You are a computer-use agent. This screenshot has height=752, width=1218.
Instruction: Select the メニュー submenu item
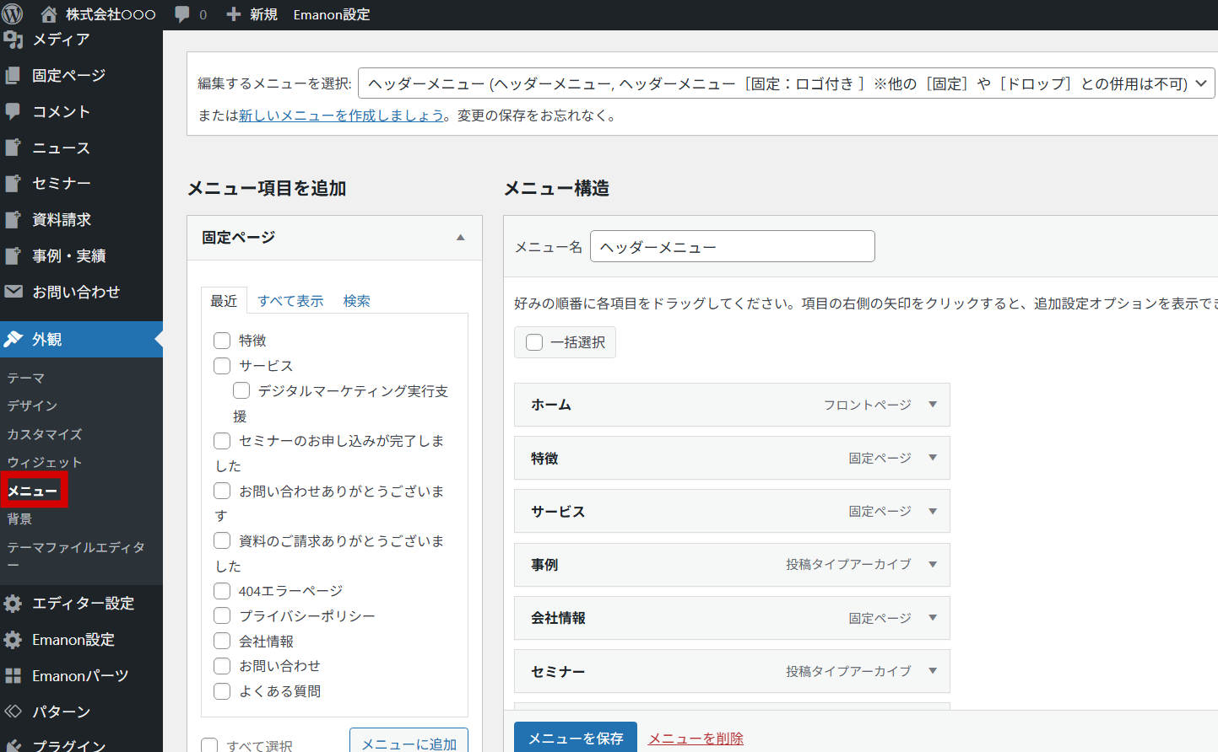[33, 491]
